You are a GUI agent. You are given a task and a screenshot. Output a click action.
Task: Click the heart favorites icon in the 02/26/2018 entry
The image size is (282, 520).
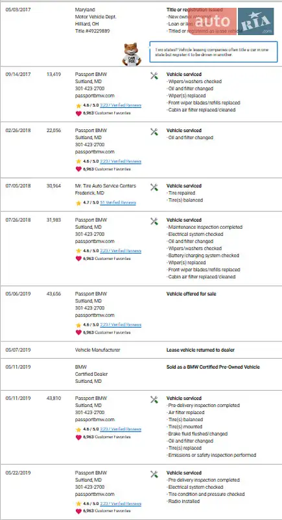[78, 169]
